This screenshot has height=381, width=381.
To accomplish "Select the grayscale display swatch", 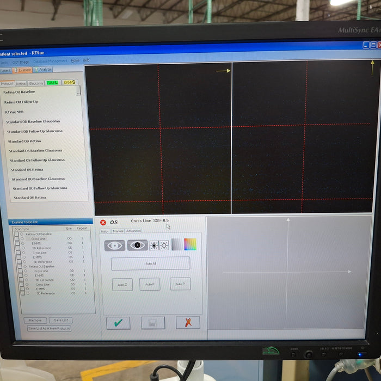I will point(177,244).
